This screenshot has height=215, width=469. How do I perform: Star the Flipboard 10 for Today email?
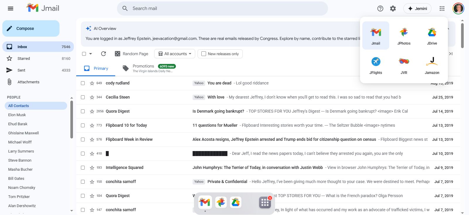[92, 125]
